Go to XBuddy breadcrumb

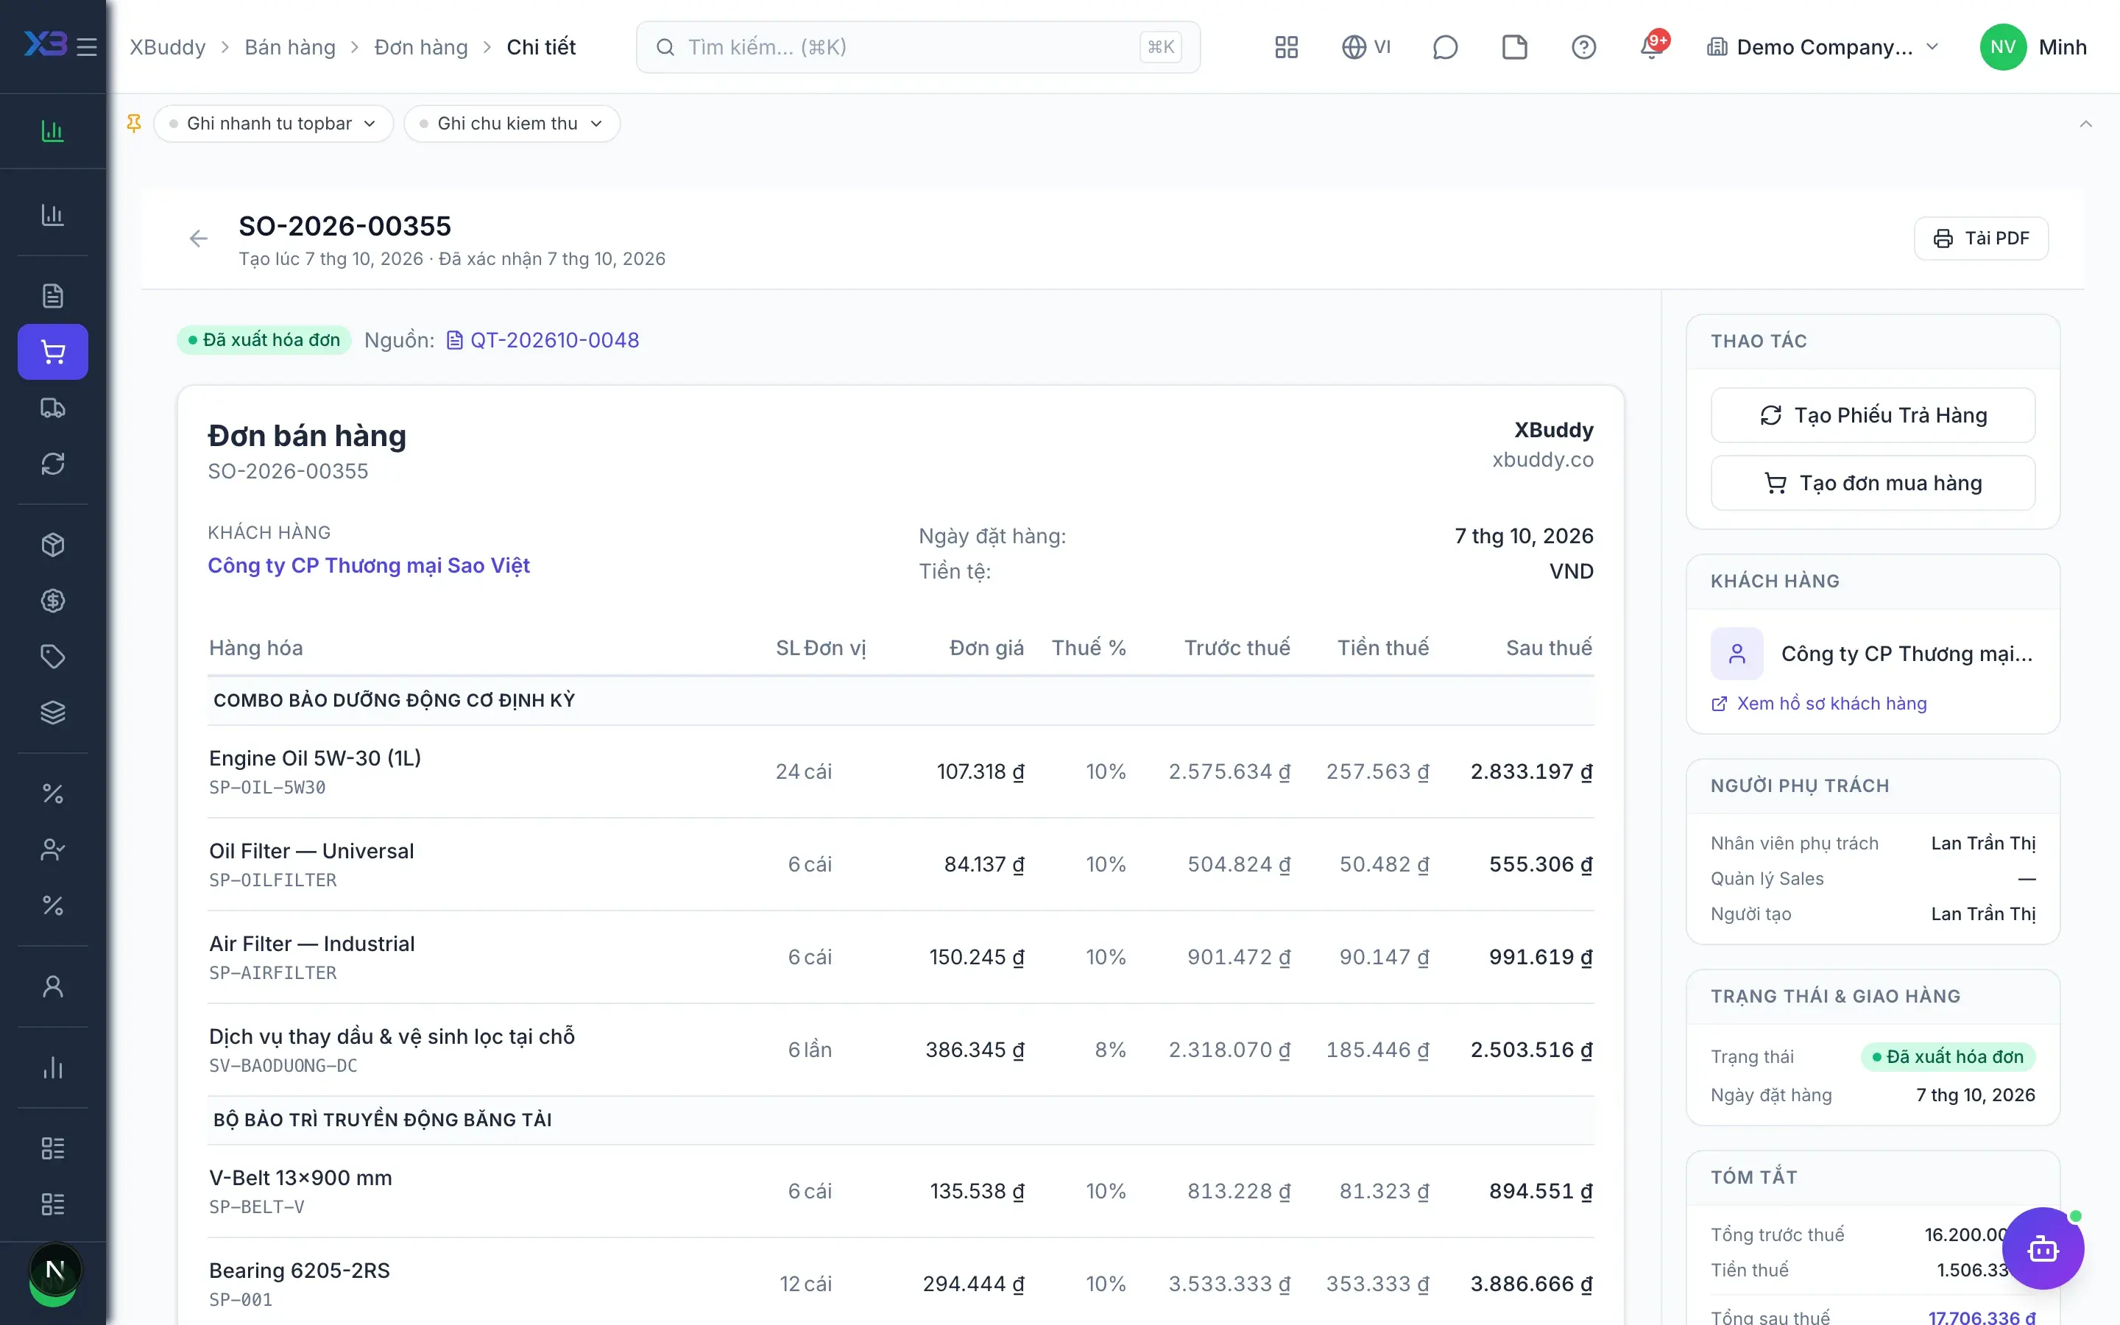168,47
